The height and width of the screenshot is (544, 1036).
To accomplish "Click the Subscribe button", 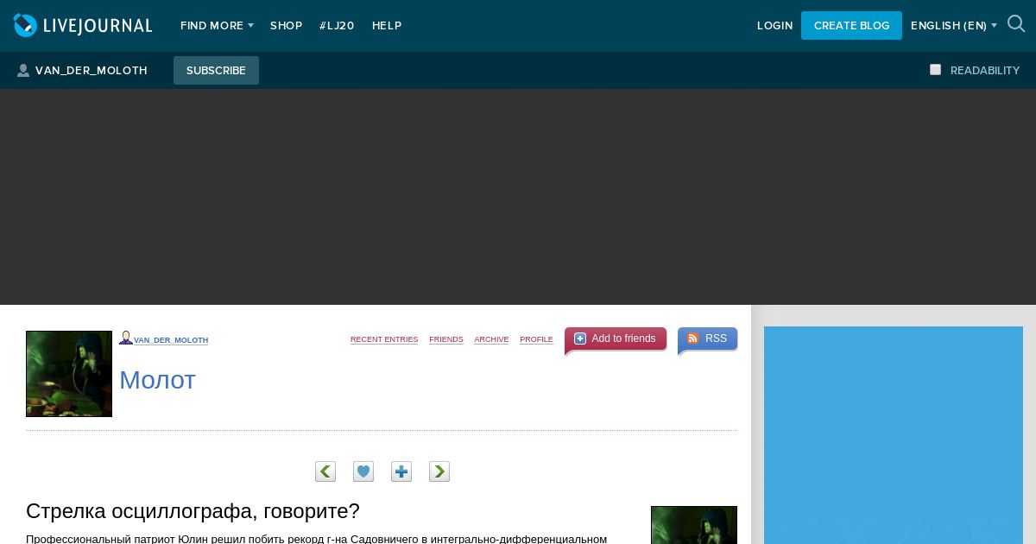I will pos(216,71).
